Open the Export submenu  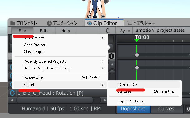[60, 85]
